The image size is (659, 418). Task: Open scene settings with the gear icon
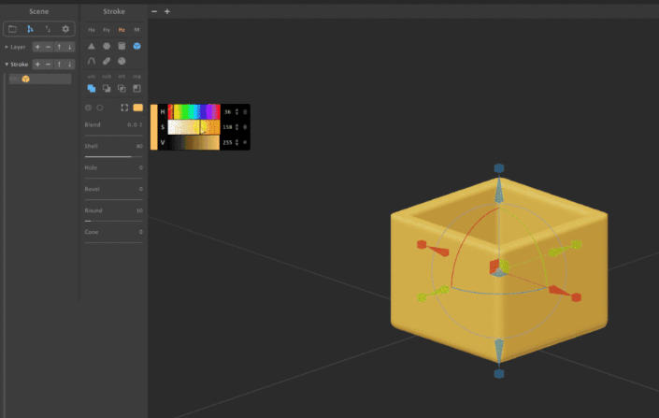(x=65, y=29)
